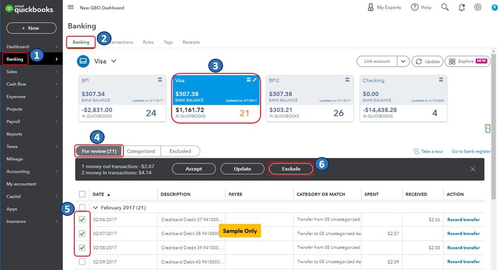Open Go to bank register link
This screenshot has height=270, width=502.
click(x=471, y=152)
